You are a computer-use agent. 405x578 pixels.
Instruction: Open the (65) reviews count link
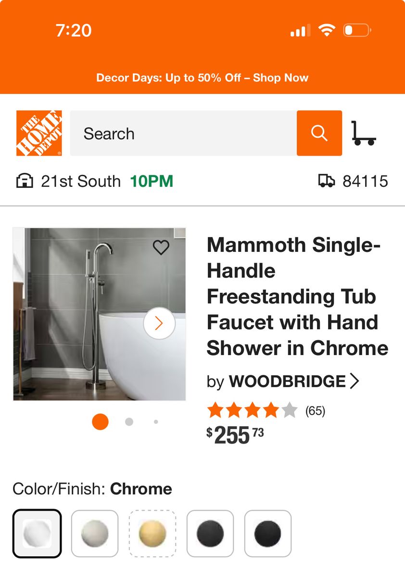(316, 411)
